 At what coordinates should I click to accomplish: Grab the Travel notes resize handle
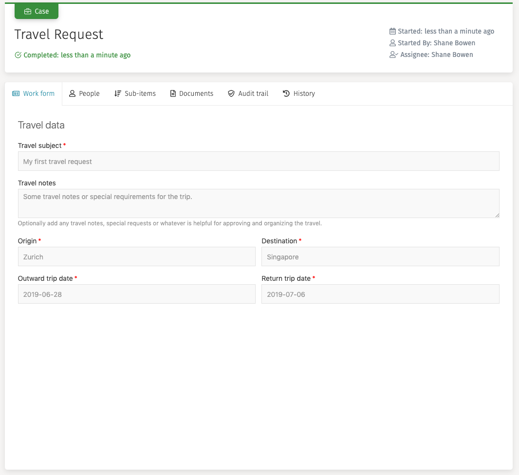pos(497,215)
